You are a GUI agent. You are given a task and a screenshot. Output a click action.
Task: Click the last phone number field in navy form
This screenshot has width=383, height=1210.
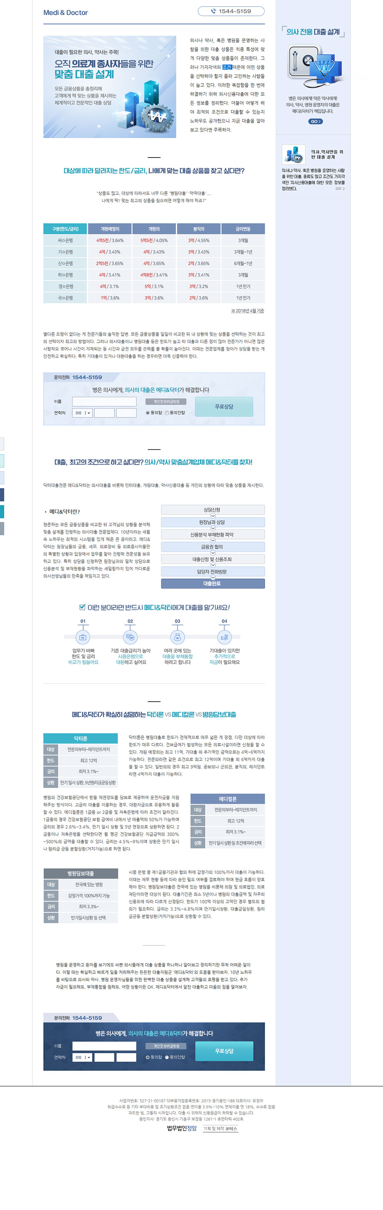pyautogui.click(x=126, y=1057)
